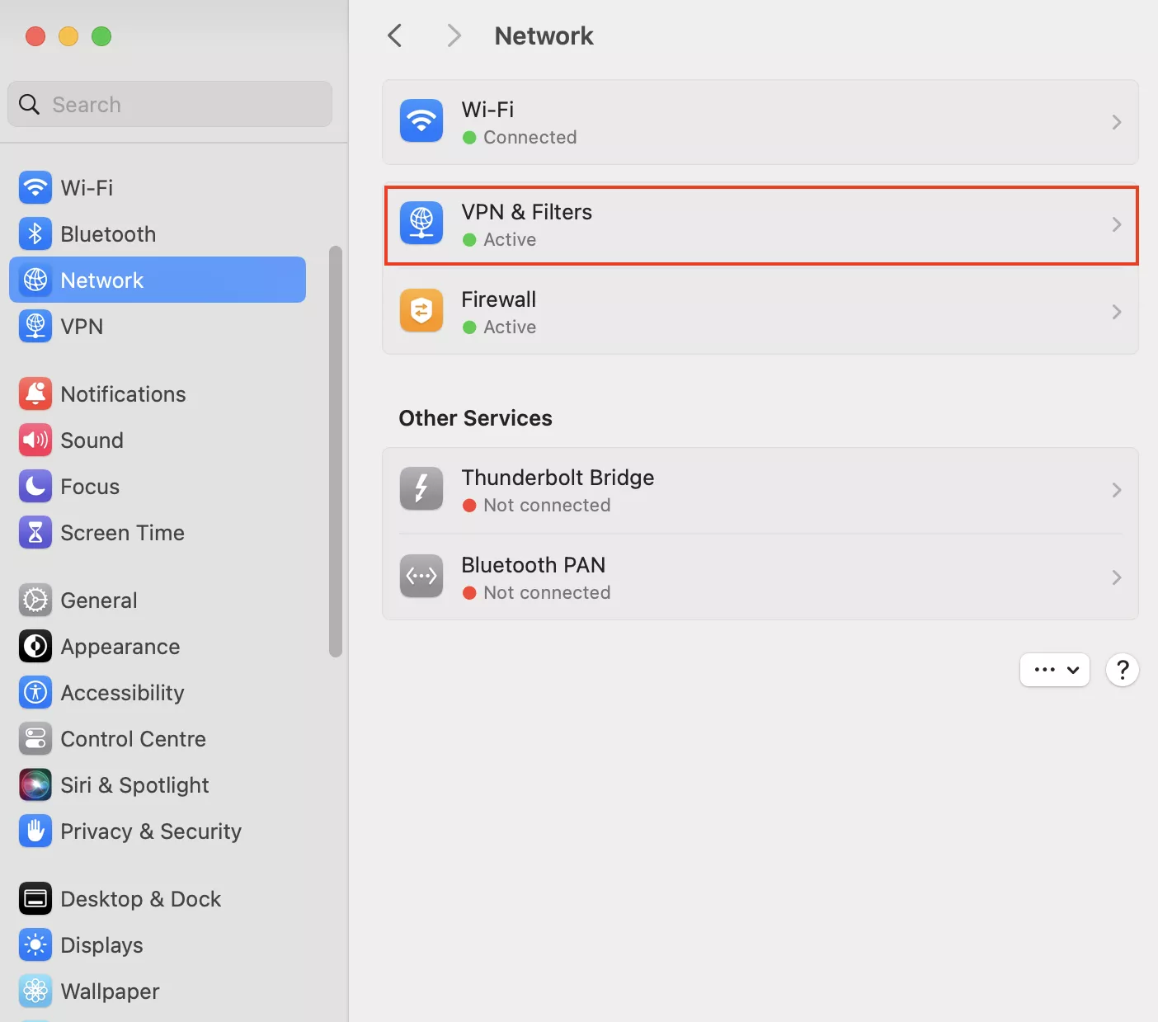1158x1022 pixels.
Task: Expand the Wi-Fi row chevron
Action: [x=1116, y=122]
